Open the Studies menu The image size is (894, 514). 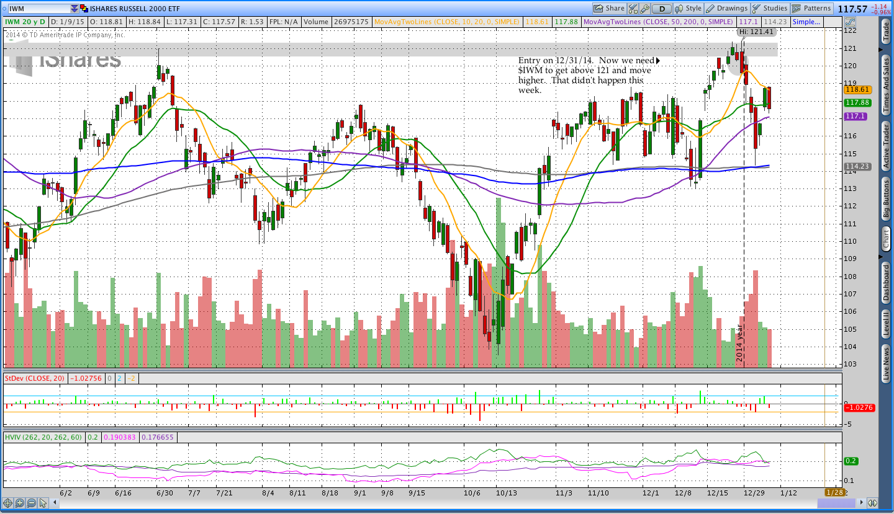tap(770, 9)
